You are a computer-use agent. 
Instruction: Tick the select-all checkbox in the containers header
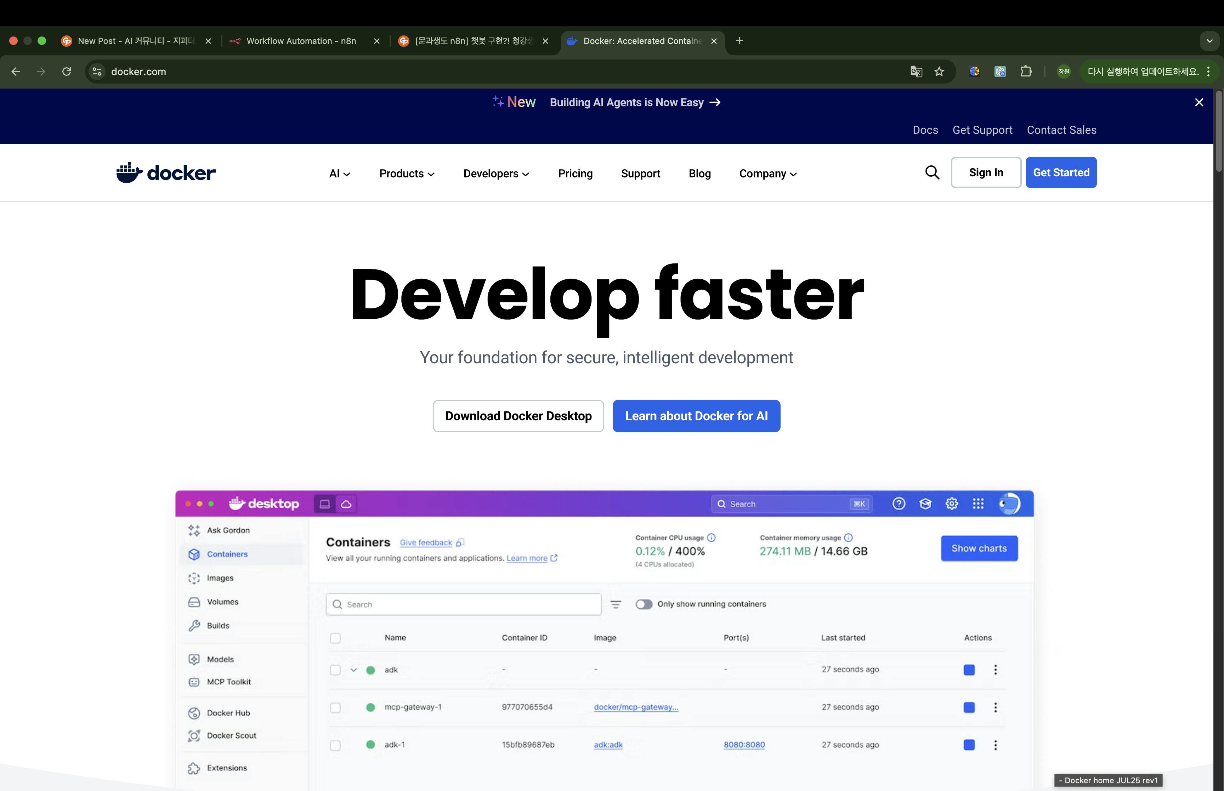click(335, 638)
